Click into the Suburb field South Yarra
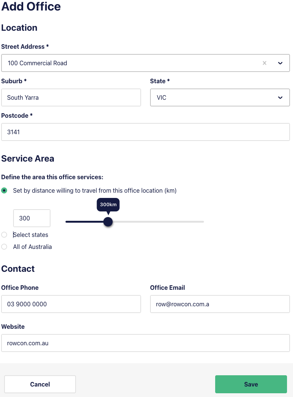 click(x=71, y=97)
